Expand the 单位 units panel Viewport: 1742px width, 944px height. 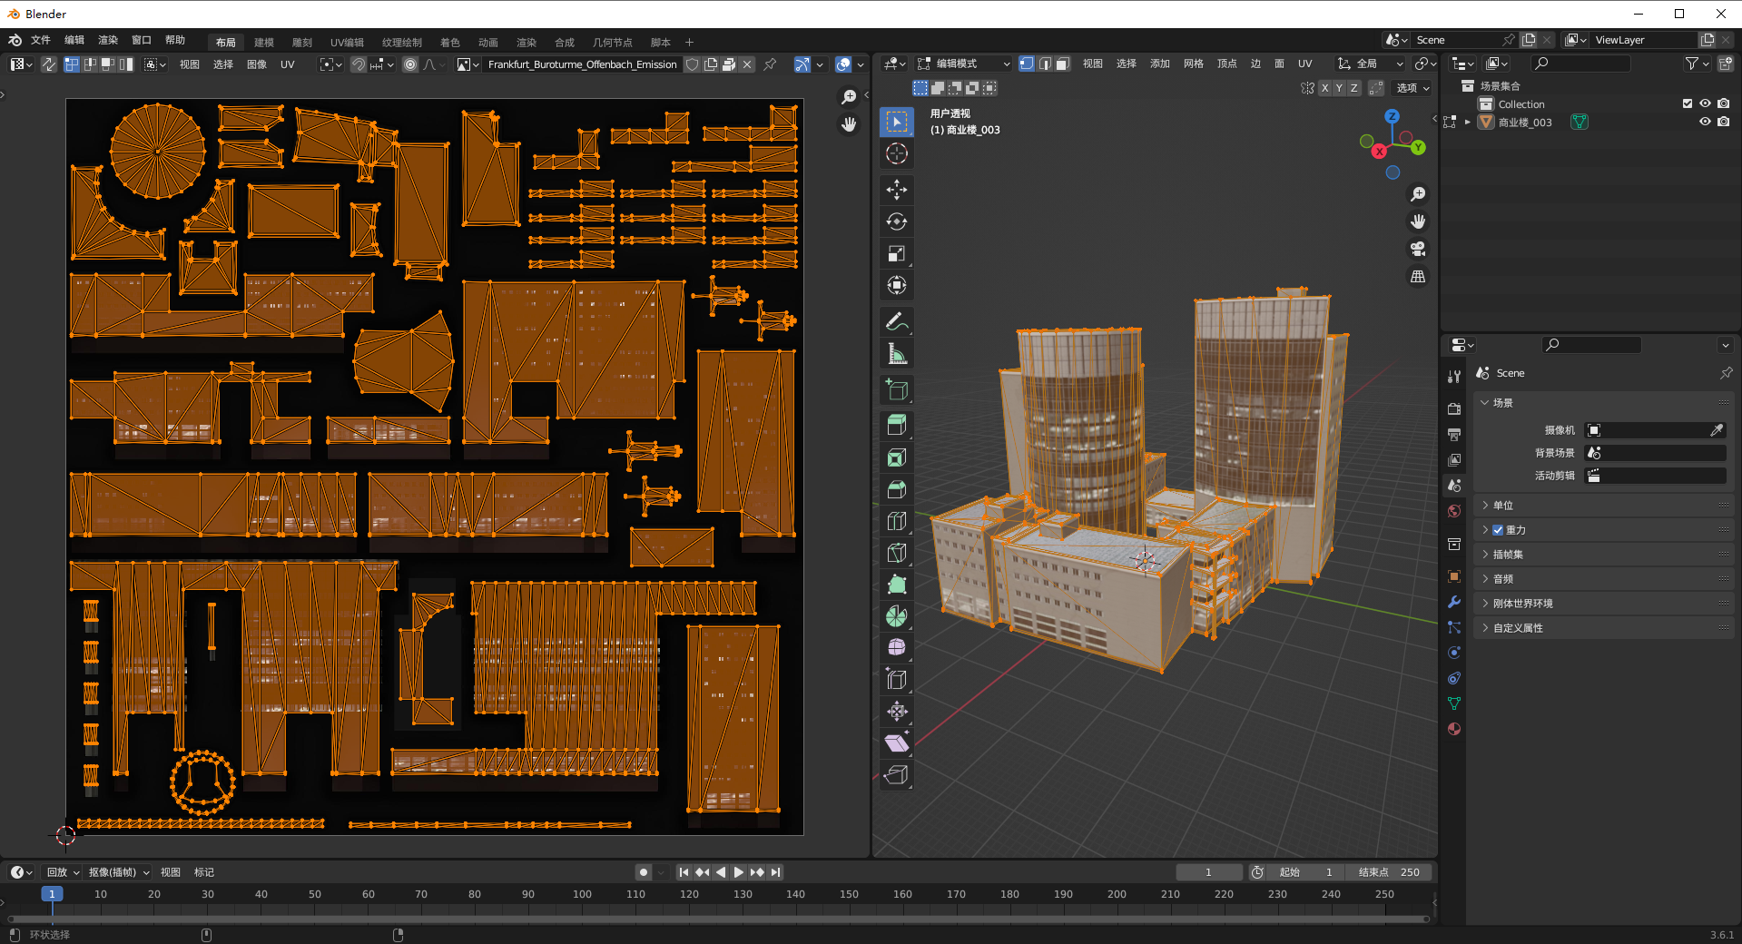click(1503, 506)
